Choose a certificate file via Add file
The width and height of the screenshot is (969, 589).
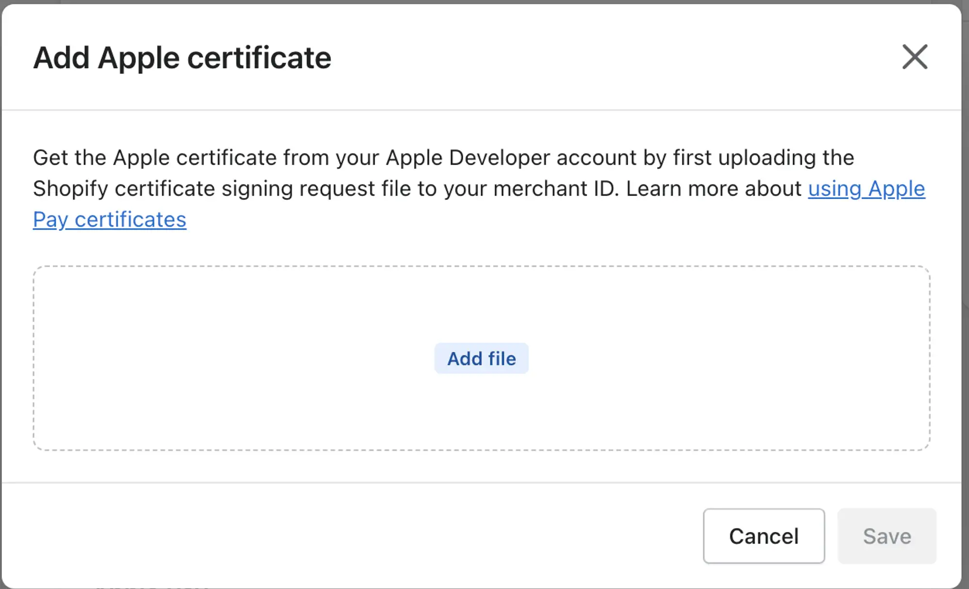click(482, 358)
